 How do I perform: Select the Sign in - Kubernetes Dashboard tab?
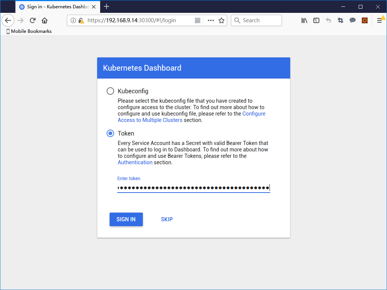point(58,7)
